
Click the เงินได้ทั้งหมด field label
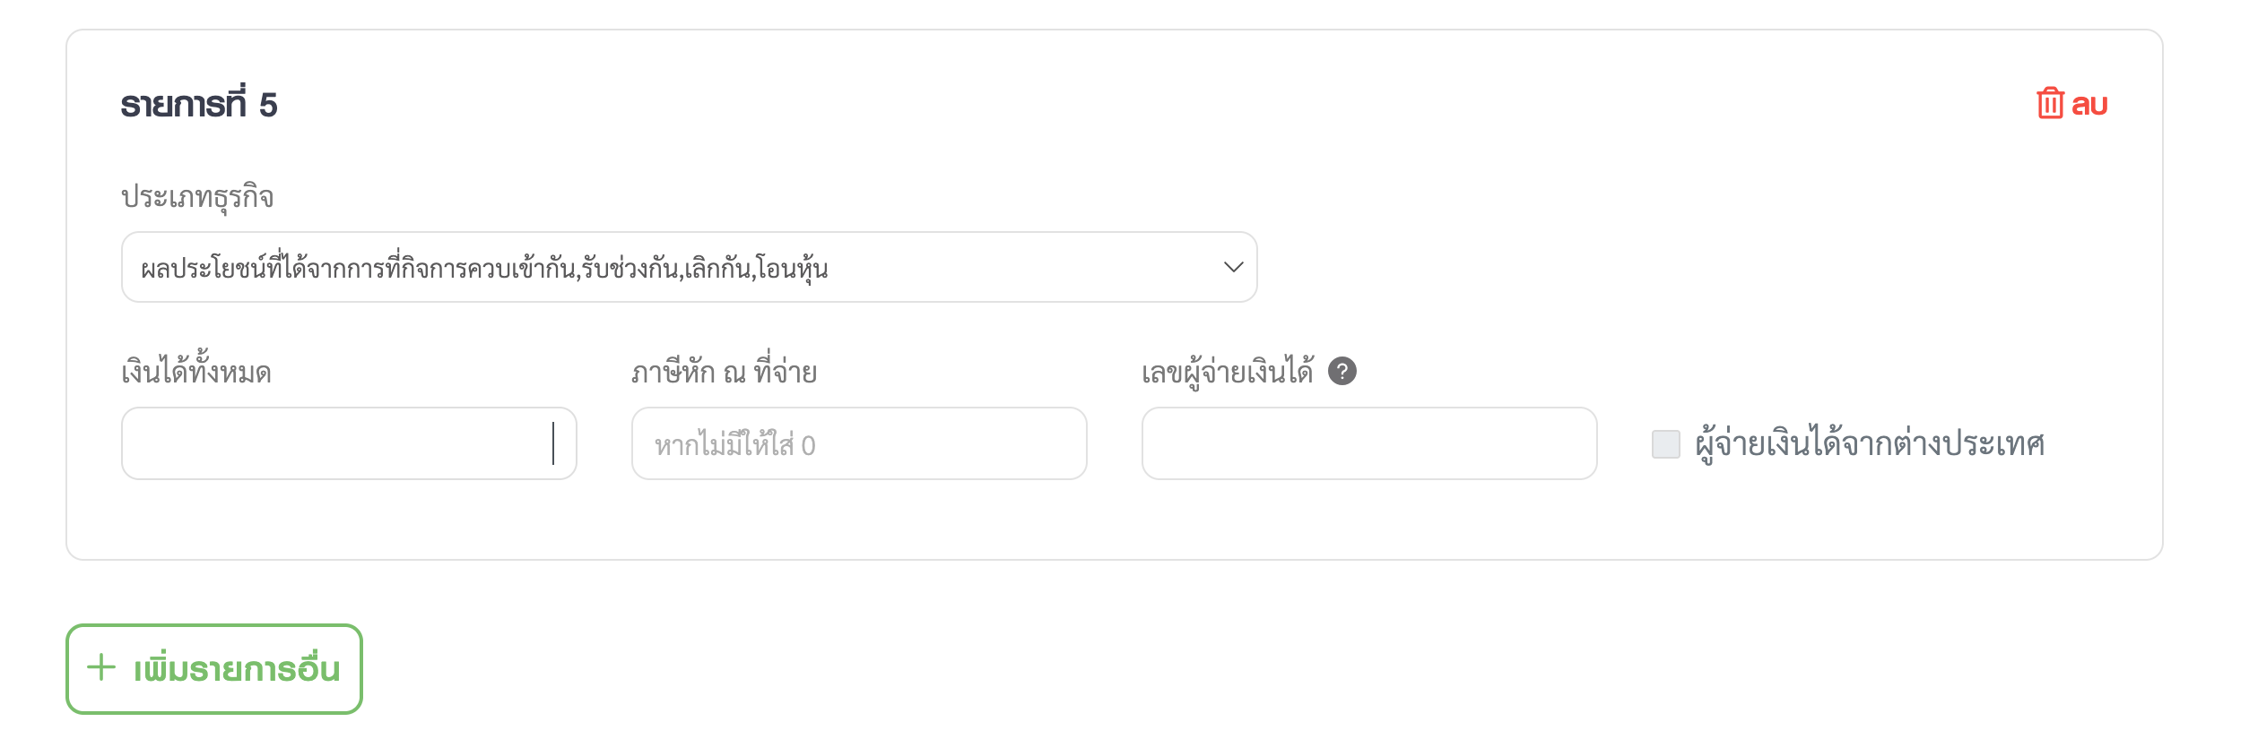[196, 370]
